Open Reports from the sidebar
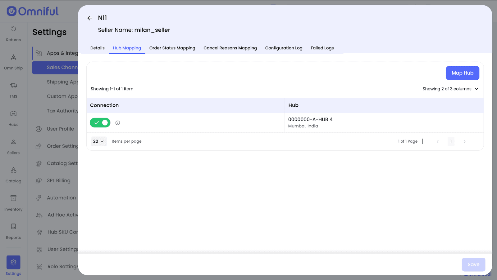Screen dimensions: 497x280 tap(13, 231)
